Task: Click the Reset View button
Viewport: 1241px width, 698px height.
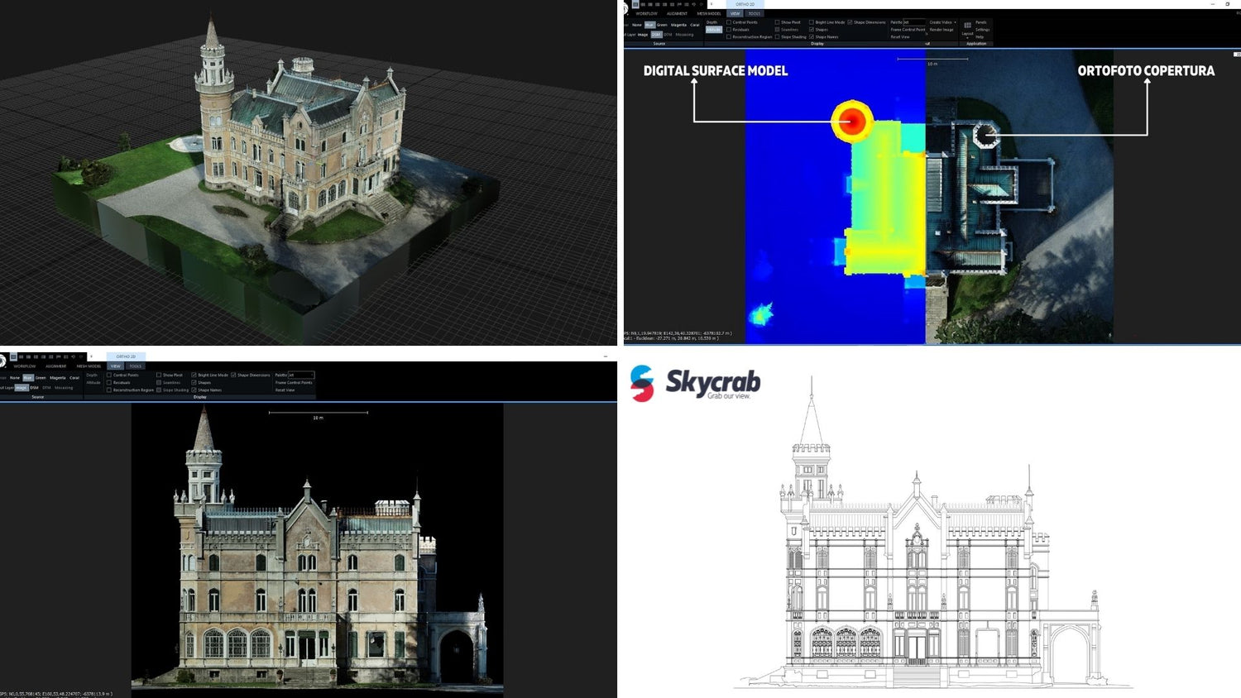Action: tap(898, 36)
